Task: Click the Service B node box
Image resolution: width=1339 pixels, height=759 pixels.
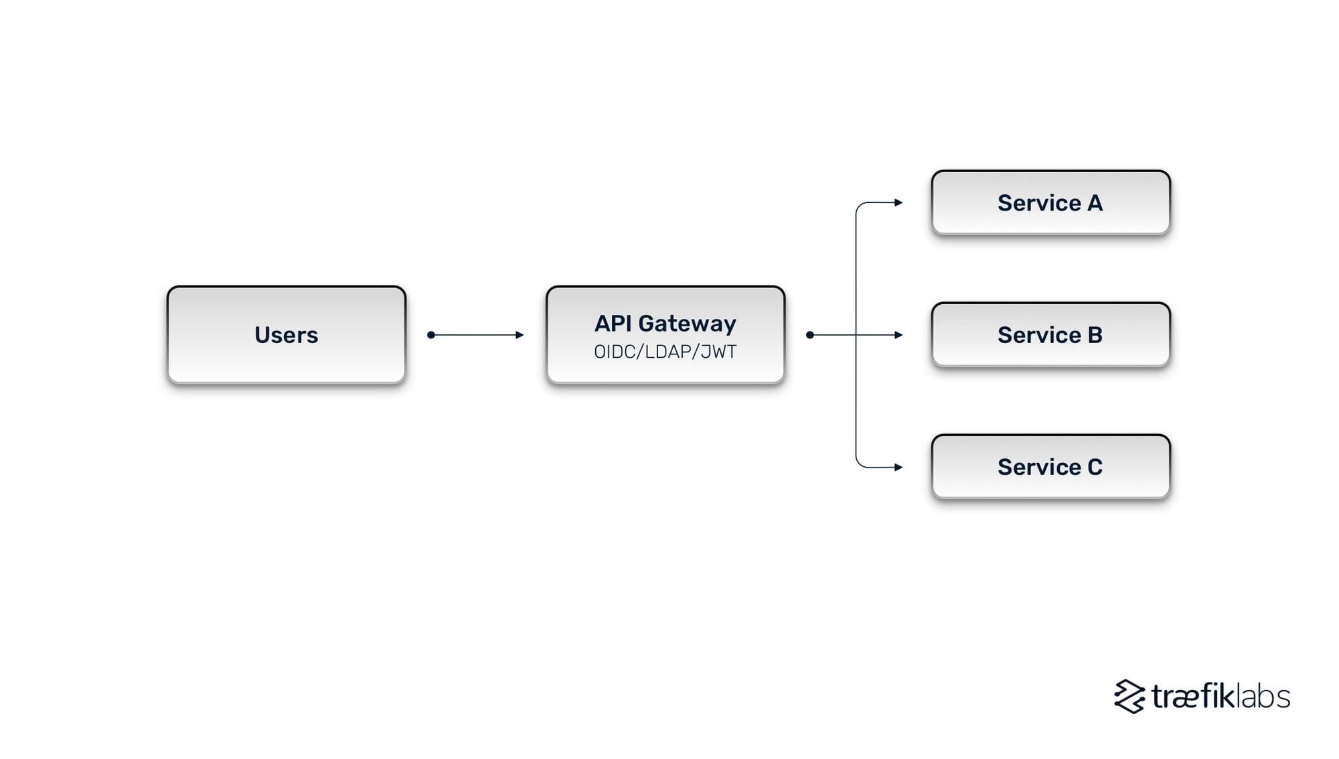Action: pos(1053,334)
